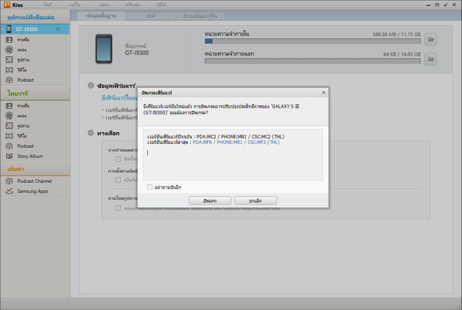Open the ไฟล์ File menu

pos(48,5)
